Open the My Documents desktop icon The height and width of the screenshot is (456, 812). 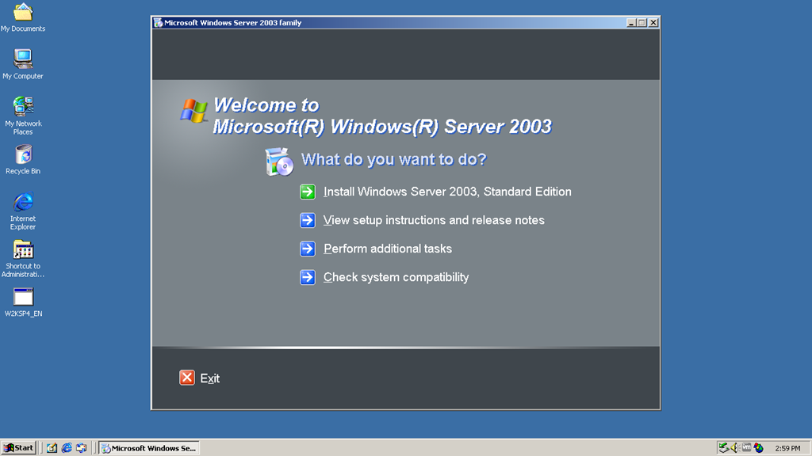coord(23,13)
